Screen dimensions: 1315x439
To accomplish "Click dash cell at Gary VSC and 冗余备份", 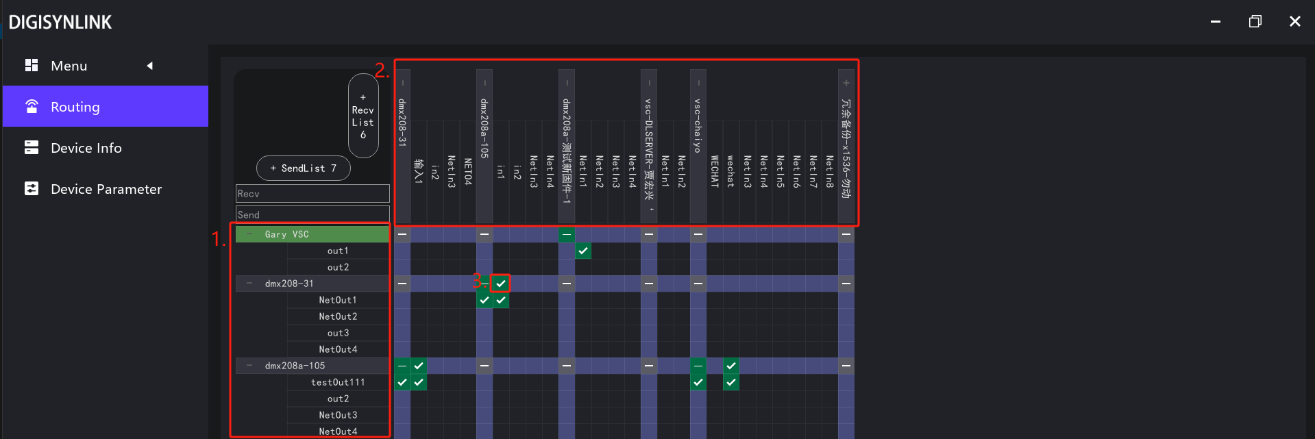I will tap(846, 234).
